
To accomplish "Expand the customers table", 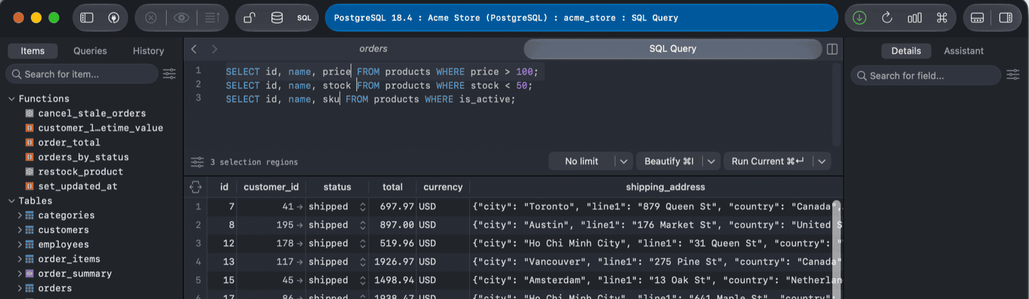I will click(x=20, y=230).
